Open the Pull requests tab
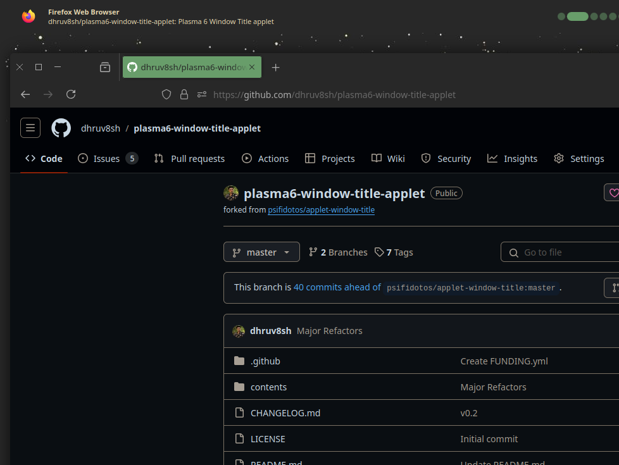This screenshot has height=465, width=619. click(189, 159)
